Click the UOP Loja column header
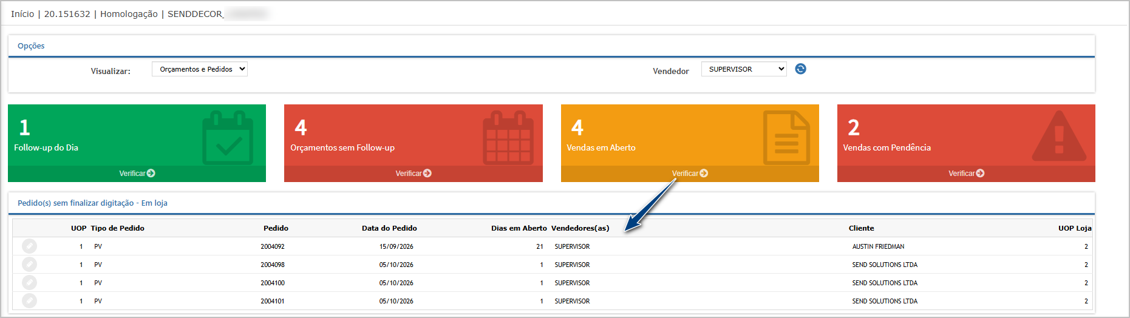Image resolution: width=1130 pixels, height=318 pixels. [x=1075, y=228]
